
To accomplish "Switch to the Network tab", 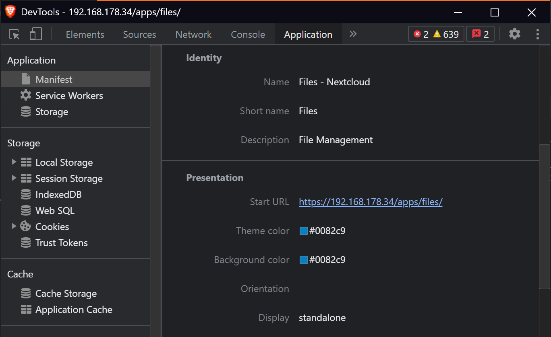I will click(x=193, y=35).
